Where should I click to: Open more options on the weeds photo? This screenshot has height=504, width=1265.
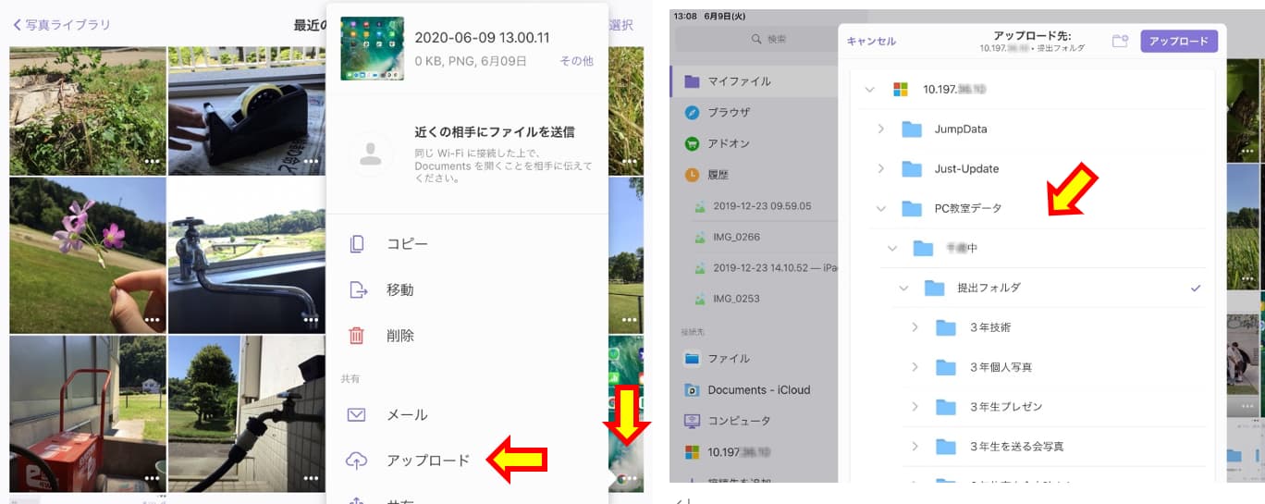coord(153,163)
